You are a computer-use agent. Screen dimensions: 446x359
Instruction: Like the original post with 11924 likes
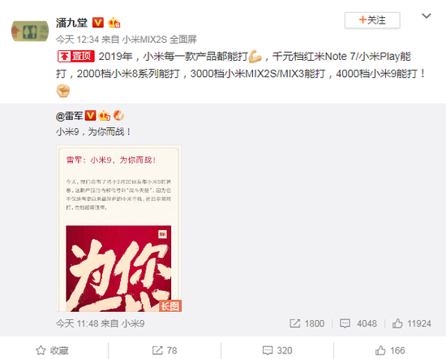coord(412,323)
